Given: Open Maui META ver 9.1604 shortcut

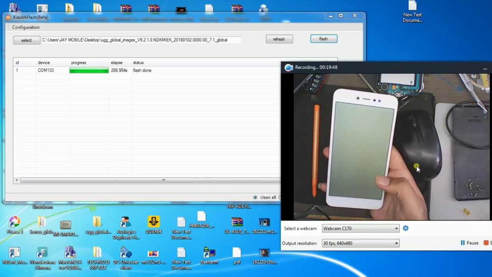Looking at the screenshot, I should coord(70,258).
